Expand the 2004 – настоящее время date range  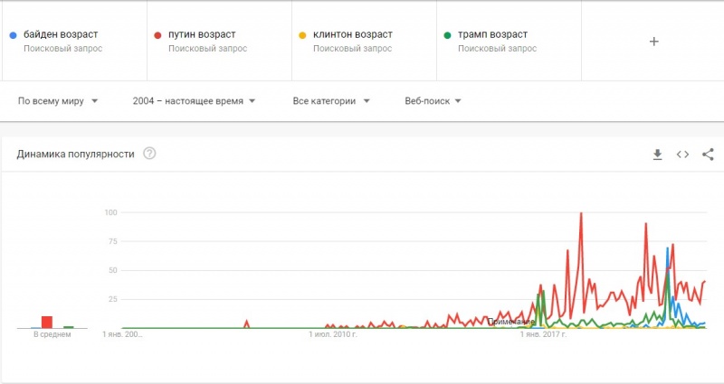194,101
